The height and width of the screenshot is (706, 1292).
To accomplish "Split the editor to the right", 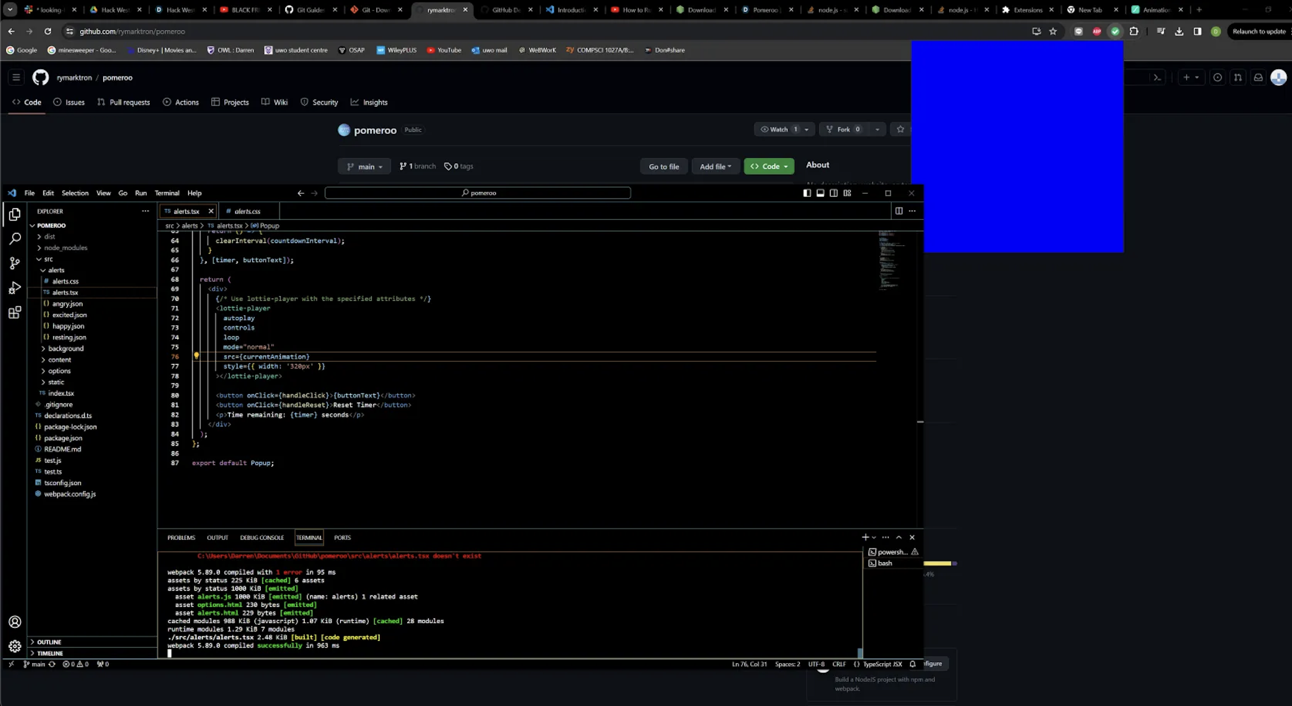I will click(899, 211).
